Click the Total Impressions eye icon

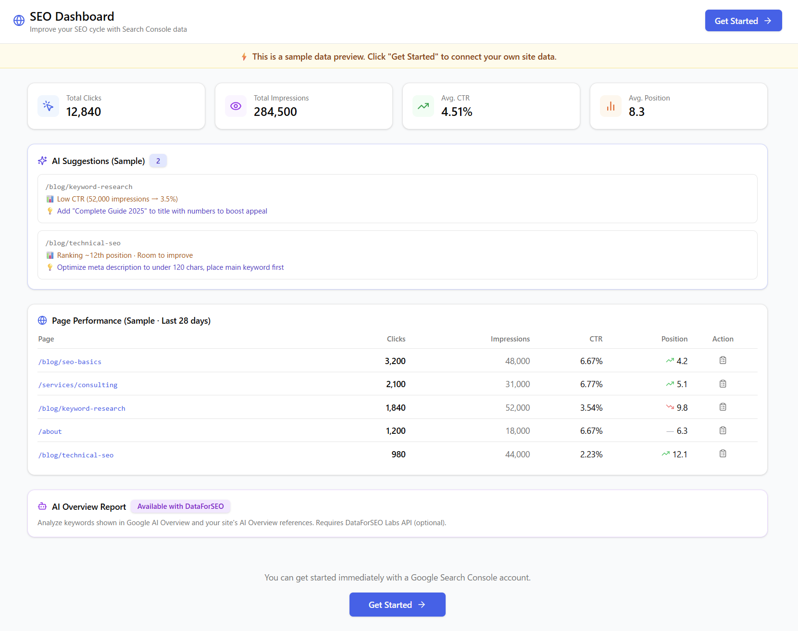(236, 106)
